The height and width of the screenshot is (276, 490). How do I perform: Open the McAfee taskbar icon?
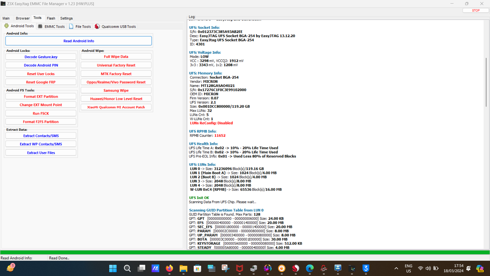pos(239,268)
